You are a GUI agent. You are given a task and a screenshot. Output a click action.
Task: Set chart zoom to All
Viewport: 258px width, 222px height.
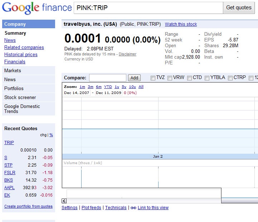click(x=141, y=87)
